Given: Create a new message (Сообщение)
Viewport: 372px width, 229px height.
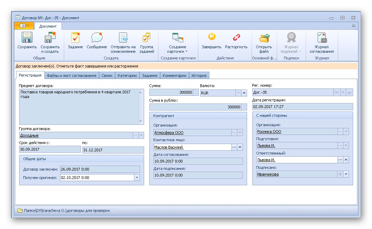Looking at the screenshot, I should click(97, 38).
